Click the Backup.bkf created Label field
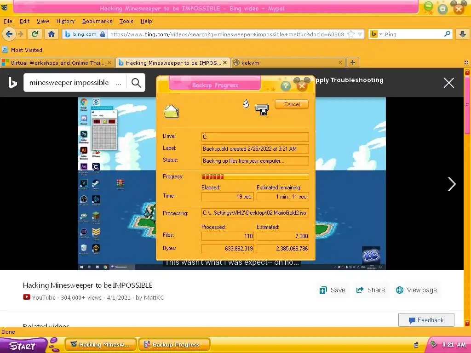 pos(255,149)
